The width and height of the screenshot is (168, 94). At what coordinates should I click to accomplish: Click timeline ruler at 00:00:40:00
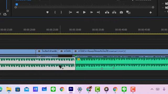coord(121,30)
